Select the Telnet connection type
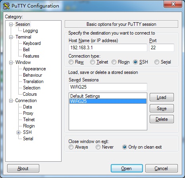Image resolution: width=185 pixels, height=178 pixels. pyautogui.click(x=92, y=62)
